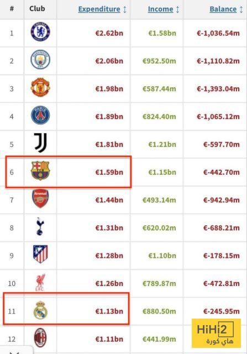Open the FC Barcelona crest
Image resolution: width=247 pixels, height=354 pixels.
[x=40, y=170]
